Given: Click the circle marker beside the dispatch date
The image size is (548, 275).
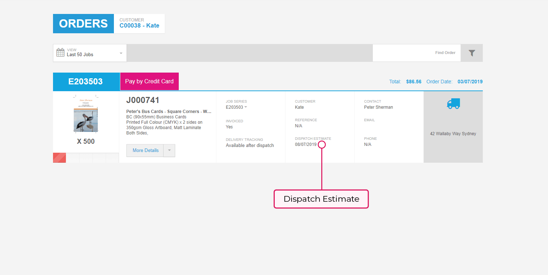Looking at the screenshot, I should click(x=322, y=144).
